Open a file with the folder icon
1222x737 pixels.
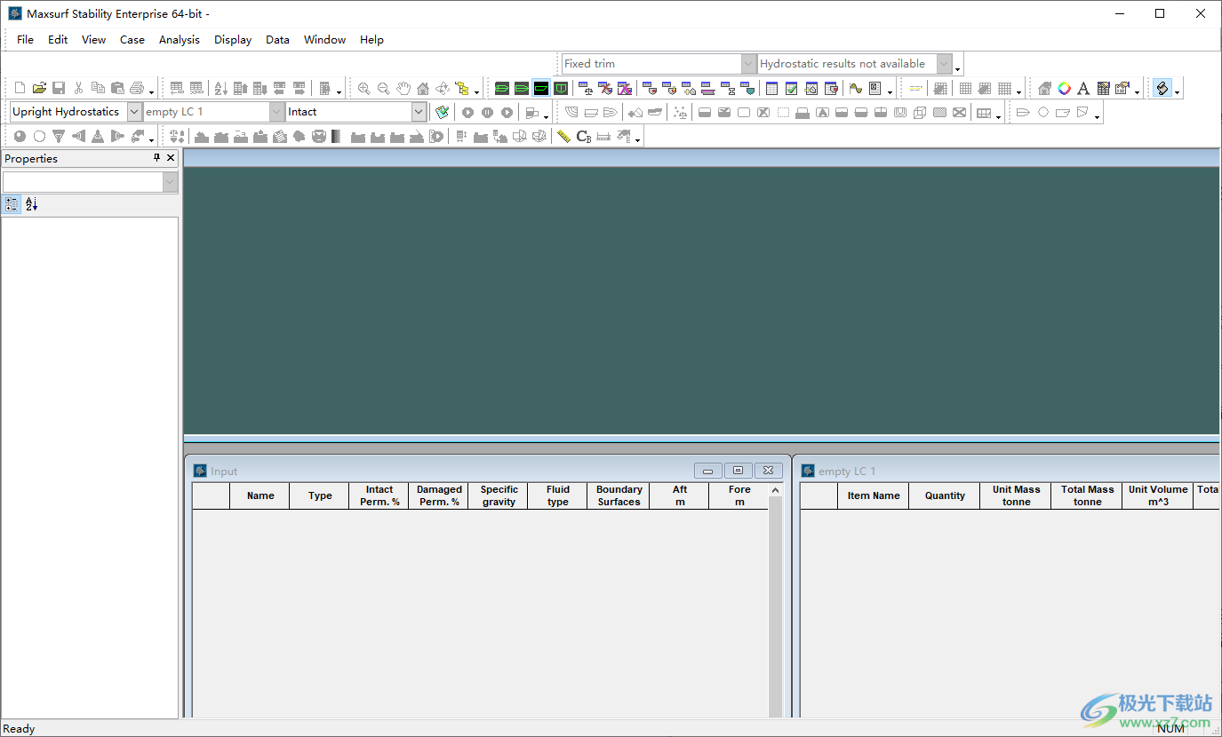(x=39, y=88)
